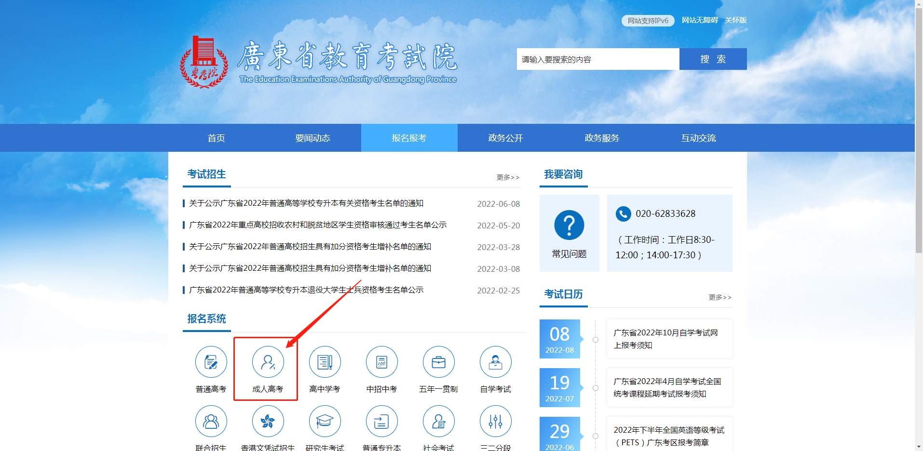Open the 成人高考 registration icon
The height and width of the screenshot is (451, 923).
click(x=268, y=362)
